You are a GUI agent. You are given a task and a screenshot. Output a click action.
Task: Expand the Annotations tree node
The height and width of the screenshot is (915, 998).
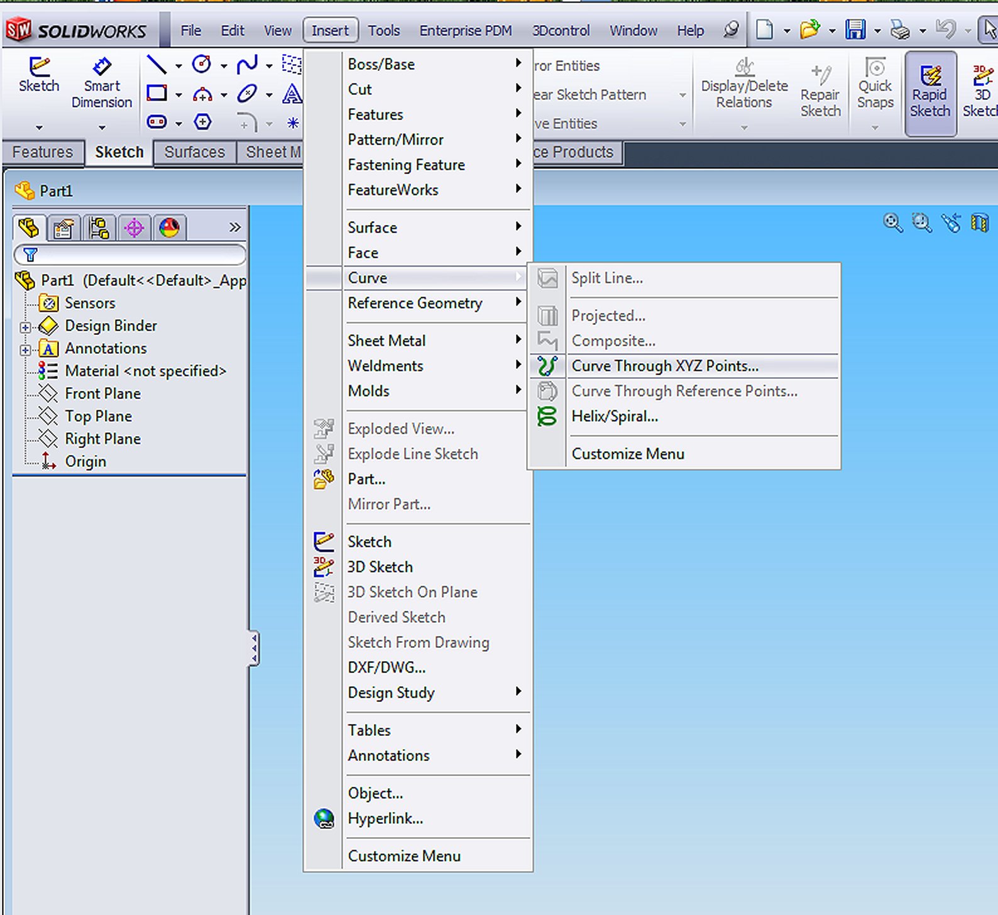pos(25,349)
